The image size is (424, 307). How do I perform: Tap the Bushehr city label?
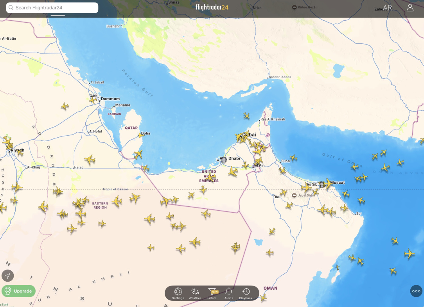pyautogui.click(x=113, y=26)
